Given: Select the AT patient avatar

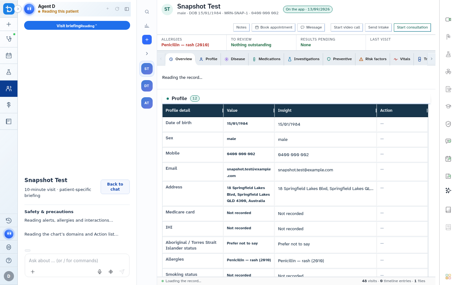Looking at the screenshot, I should 147,103.
